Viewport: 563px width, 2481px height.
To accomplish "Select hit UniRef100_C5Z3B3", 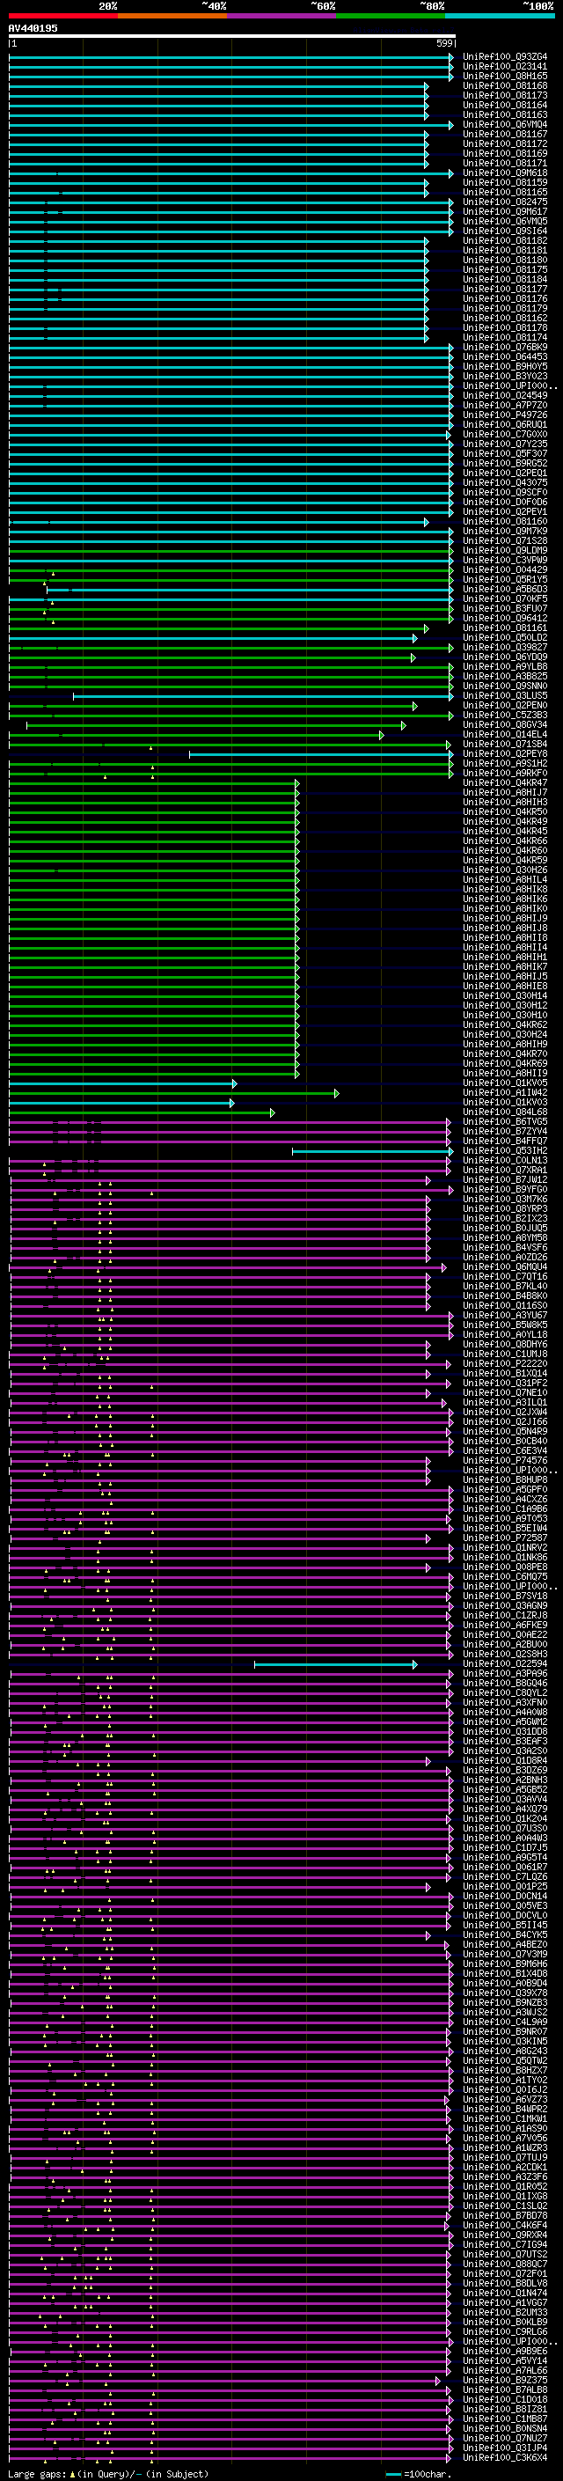I will [505, 715].
